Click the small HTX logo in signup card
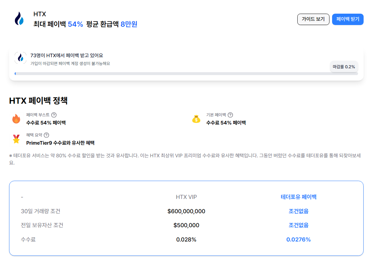The width and height of the screenshot is (387, 261). coord(20,58)
